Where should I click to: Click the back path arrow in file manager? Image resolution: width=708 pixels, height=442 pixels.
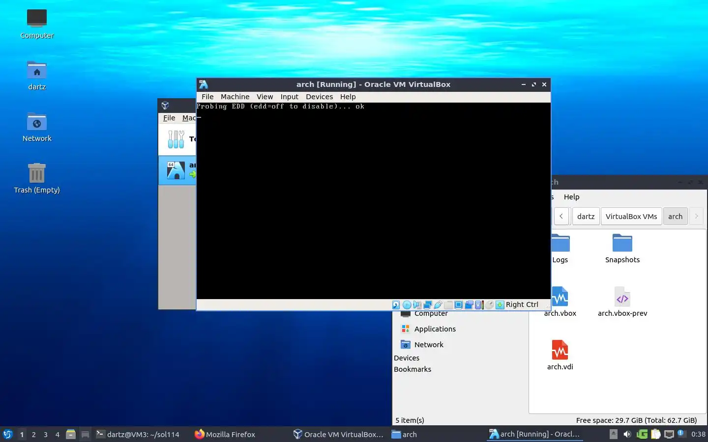(x=561, y=216)
